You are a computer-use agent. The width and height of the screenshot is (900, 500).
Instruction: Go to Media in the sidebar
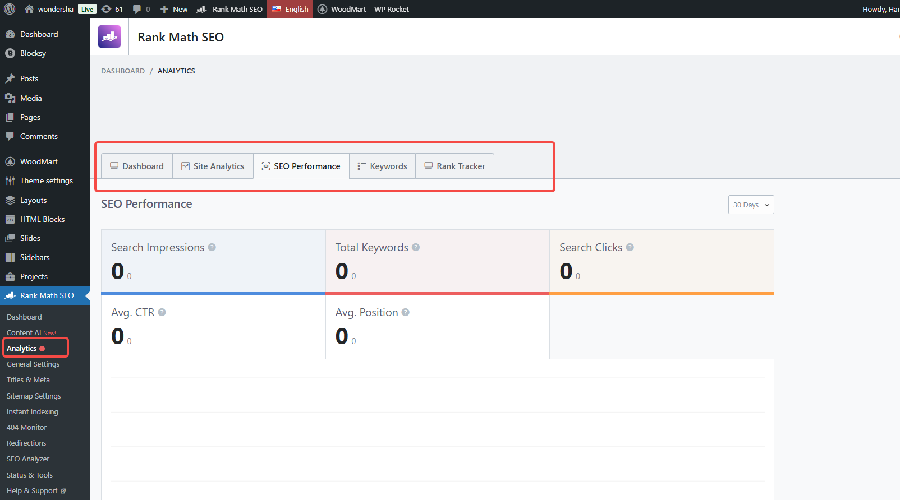coord(31,98)
